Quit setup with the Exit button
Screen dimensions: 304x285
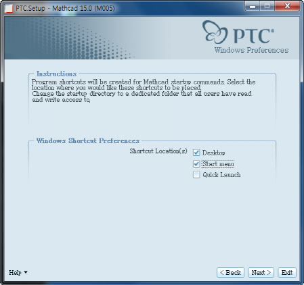click(x=287, y=273)
